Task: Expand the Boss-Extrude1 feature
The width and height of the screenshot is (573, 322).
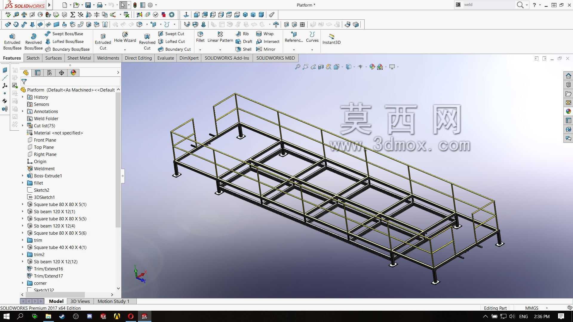Action: point(23,176)
